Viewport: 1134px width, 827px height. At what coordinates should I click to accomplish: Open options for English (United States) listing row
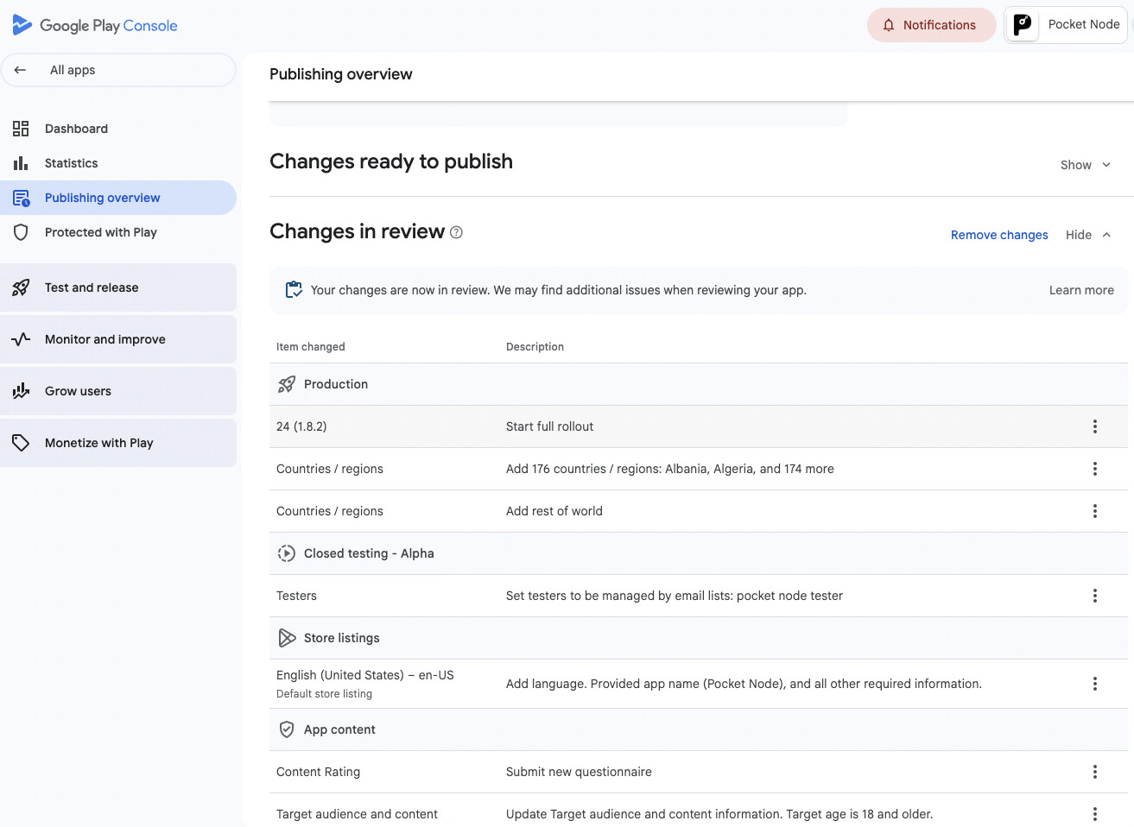pos(1095,684)
